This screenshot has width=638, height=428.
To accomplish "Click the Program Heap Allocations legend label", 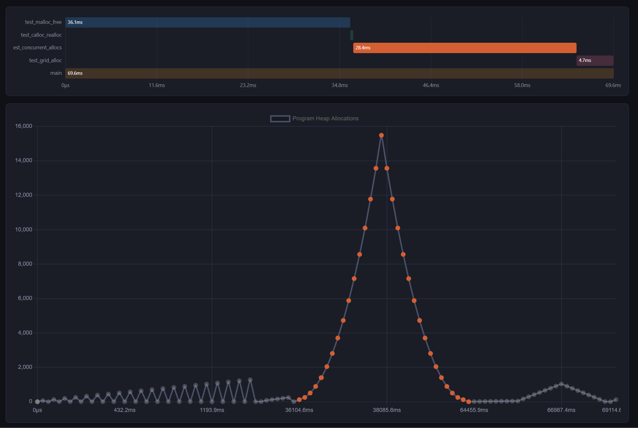I will tap(325, 119).
